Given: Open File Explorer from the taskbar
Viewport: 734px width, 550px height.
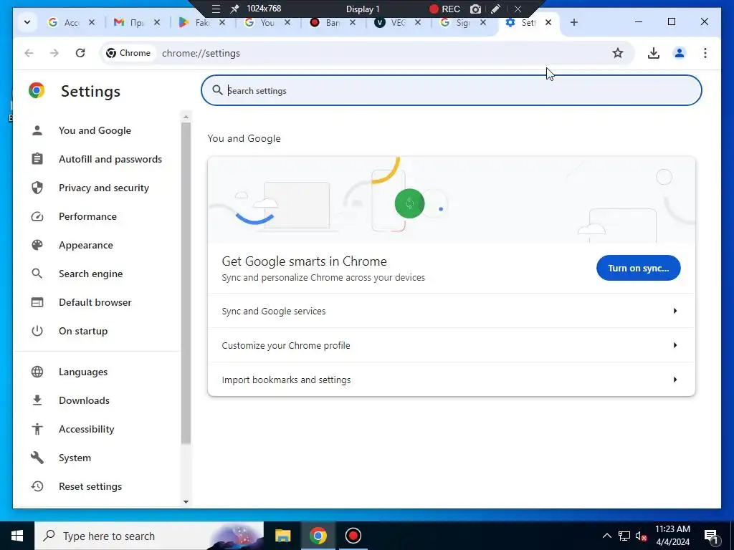Looking at the screenshot, I should [x=282, y=536].
